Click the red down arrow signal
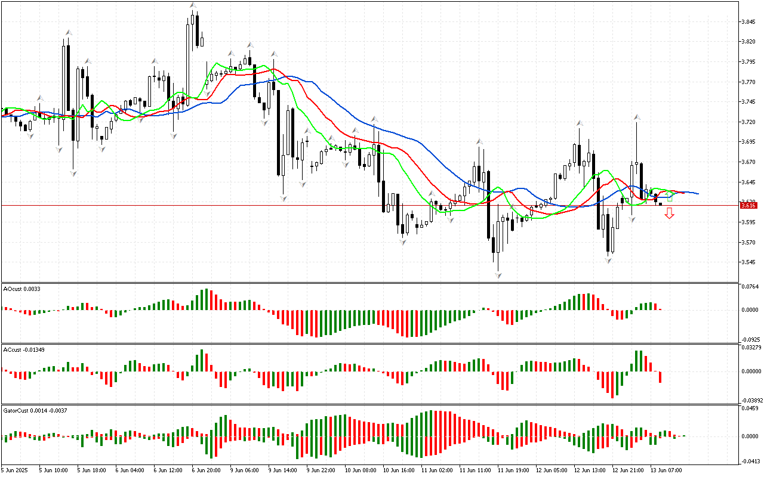 tap(670, 213)
